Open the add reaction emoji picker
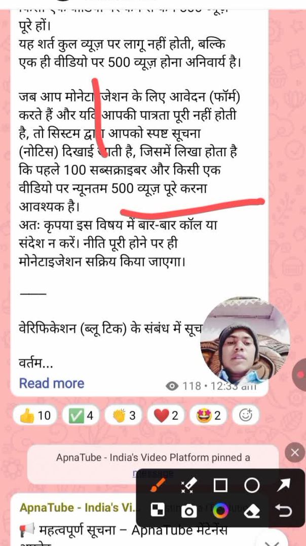The width and height of the screenshot is (306, 546). click(246, 416)
